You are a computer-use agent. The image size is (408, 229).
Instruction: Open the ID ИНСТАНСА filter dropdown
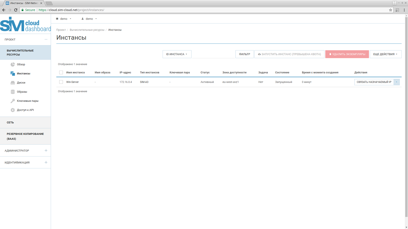coord(177,54)
